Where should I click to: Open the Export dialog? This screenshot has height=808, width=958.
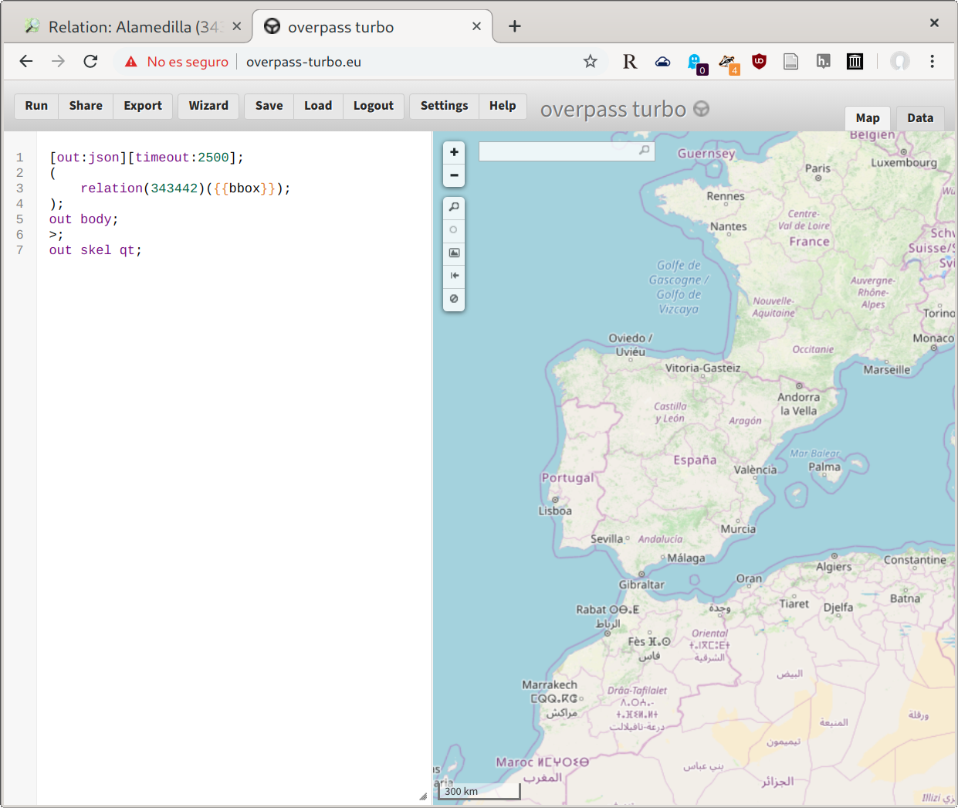pyautogui.click(x=143, y=106)
